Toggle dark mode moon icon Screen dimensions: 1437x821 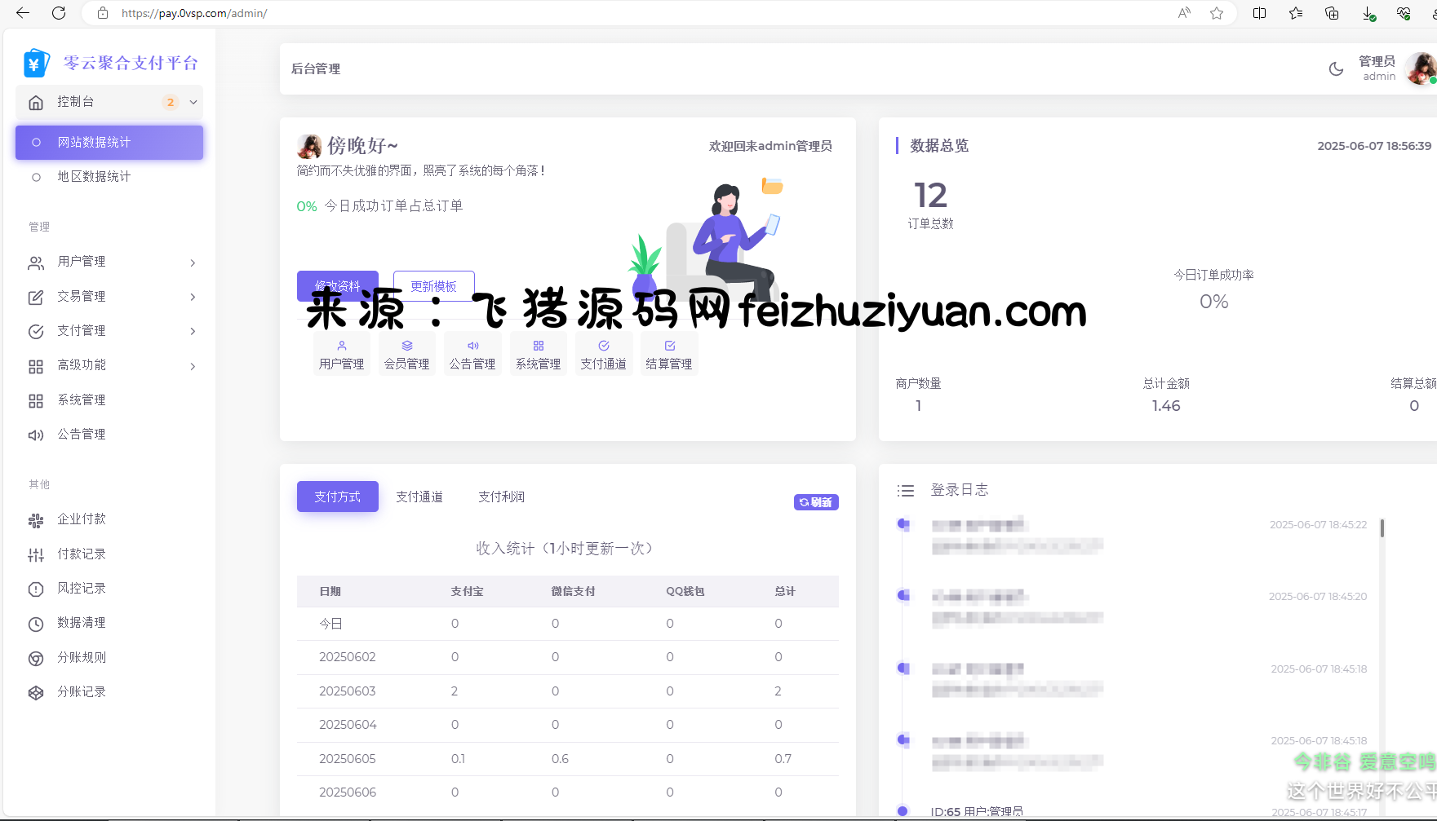pyautogui.click(x=1336, y=69)
